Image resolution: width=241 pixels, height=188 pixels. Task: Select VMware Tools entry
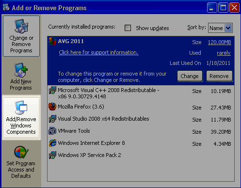[x=141, y=131]
